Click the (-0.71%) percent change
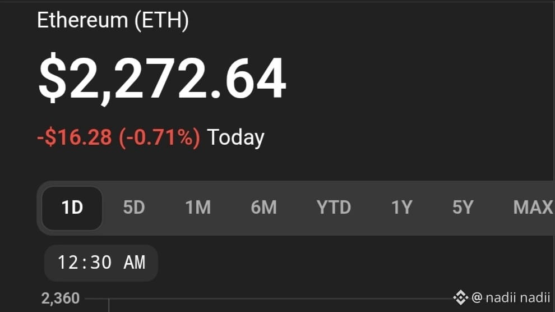The height and width of the screenshot is (312, 555). pyautogui.click(x=160, y=137)
